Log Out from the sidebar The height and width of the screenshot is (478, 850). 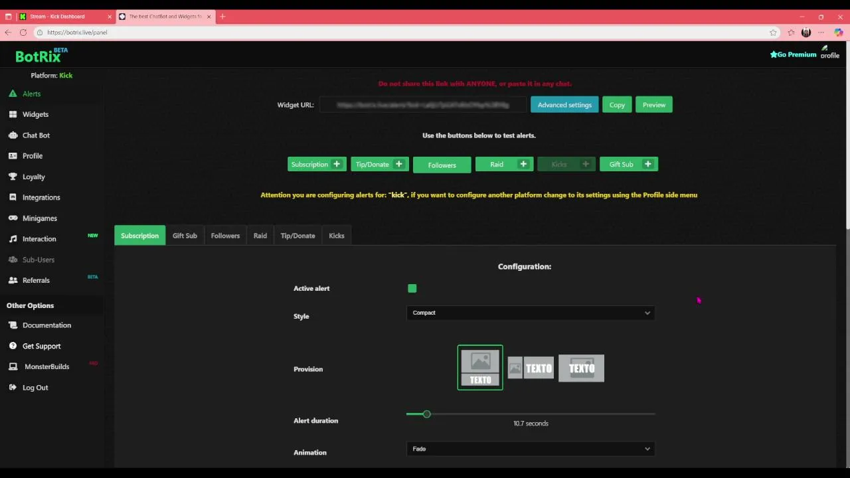pyautogui.click(x=35, y=388)
